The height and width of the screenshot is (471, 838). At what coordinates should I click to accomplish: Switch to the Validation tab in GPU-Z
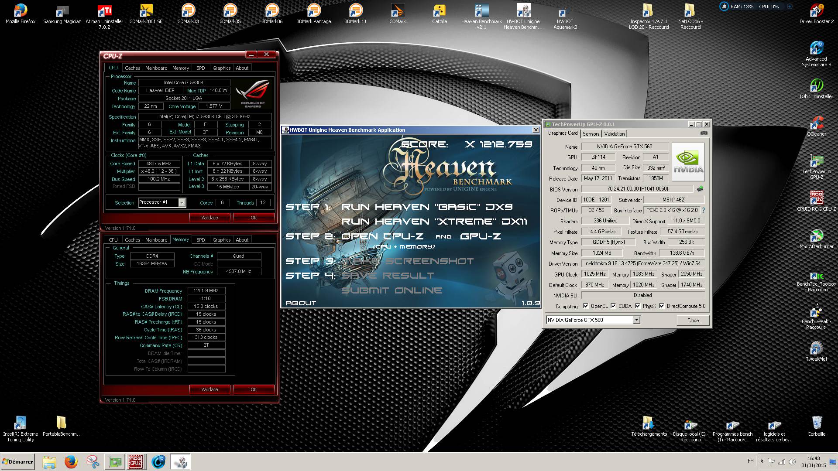point(615,134)
